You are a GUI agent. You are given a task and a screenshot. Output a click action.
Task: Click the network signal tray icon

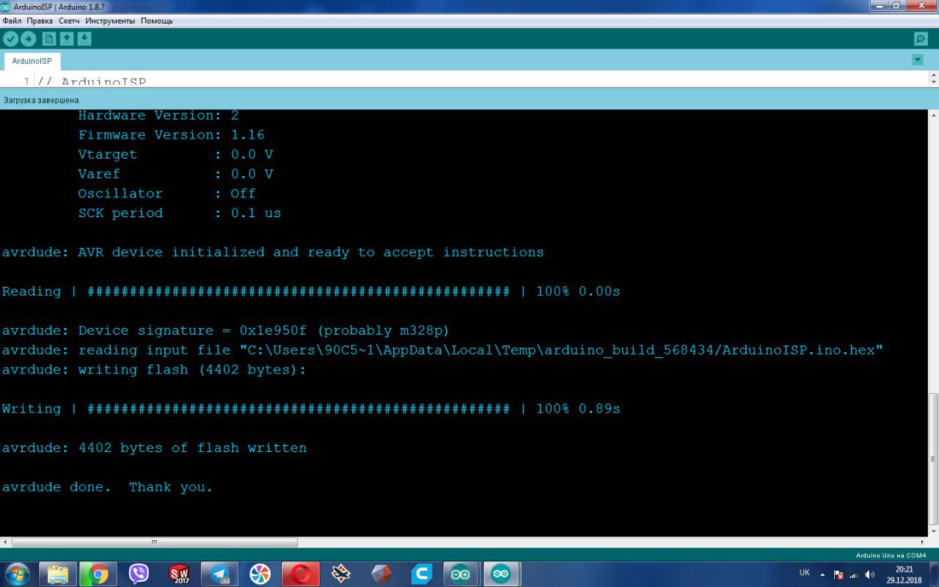click(854, 575)
